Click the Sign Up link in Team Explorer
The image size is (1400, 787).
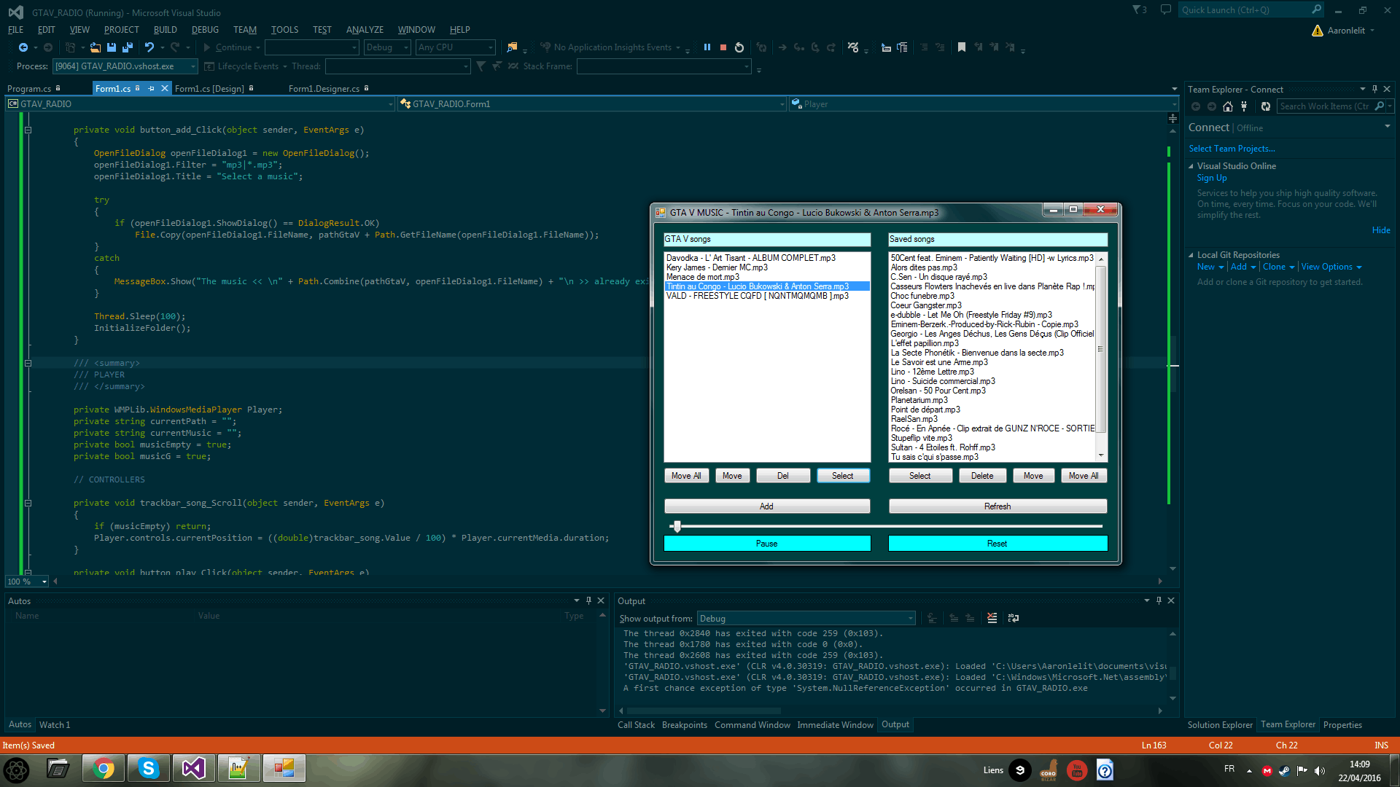tap(1212, 178)
